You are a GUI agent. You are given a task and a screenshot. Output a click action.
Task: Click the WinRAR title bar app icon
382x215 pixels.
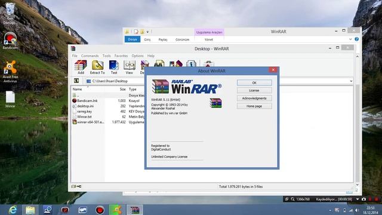pos(73,49)
